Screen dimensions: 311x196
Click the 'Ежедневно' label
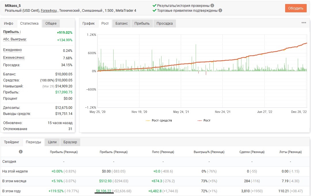pyautogui.click(x=12, y=50)
